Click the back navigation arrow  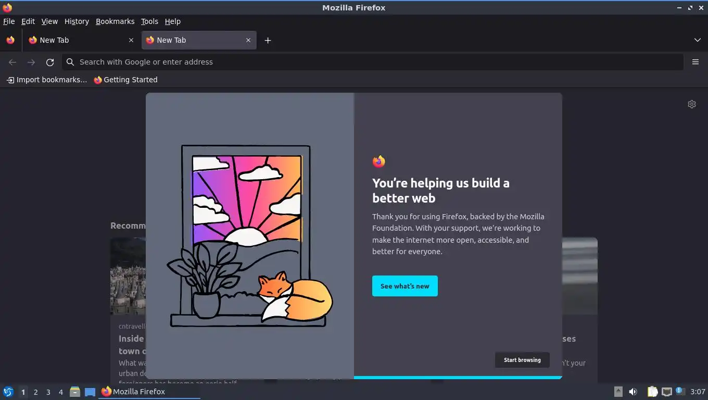(12, 62)
